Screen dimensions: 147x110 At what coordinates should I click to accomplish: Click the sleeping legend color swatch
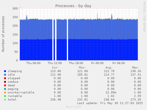tap(5, 71)
